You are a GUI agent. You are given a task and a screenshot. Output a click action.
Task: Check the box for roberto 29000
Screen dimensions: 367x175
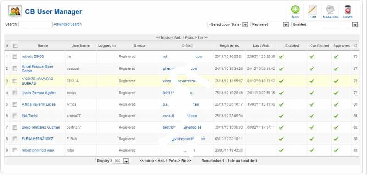point(15,56)
